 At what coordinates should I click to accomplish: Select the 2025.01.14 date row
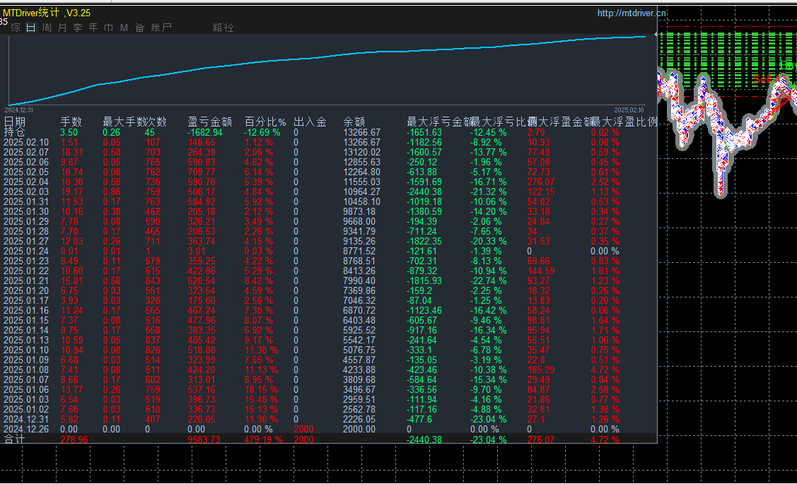26,331
